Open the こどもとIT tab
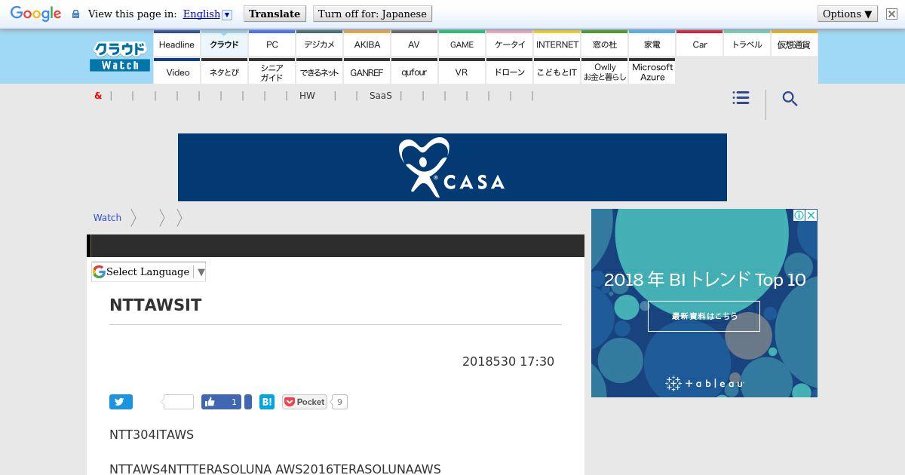The width and height of the screenshot is (905, 475). pyautogui.click(x=557, y=72)
